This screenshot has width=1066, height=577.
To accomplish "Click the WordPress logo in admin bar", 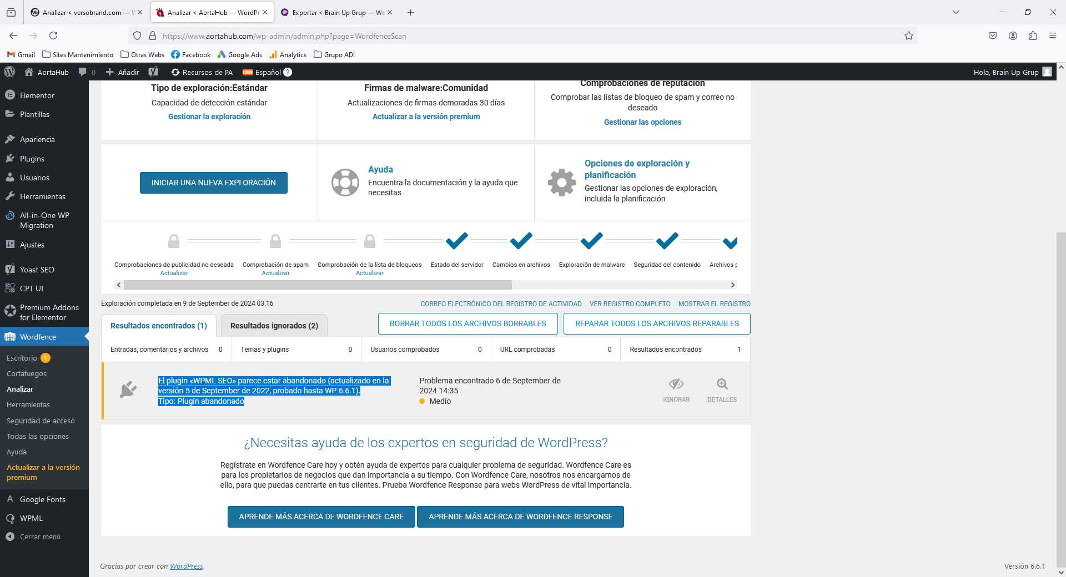I will pos(9,72).
